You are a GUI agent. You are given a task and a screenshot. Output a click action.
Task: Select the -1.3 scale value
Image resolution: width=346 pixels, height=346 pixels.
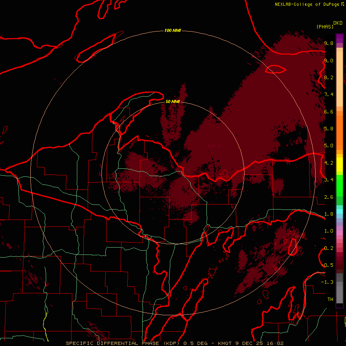coord(327,282)
